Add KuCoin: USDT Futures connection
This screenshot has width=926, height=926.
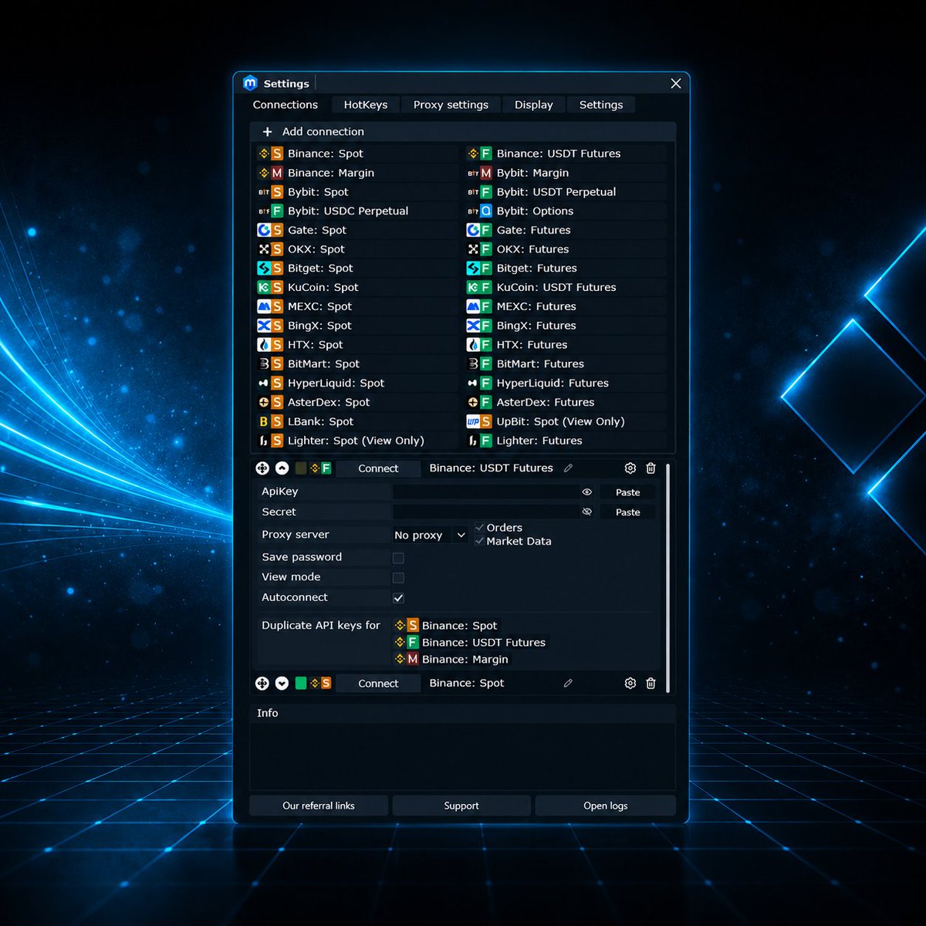point(566,287)
